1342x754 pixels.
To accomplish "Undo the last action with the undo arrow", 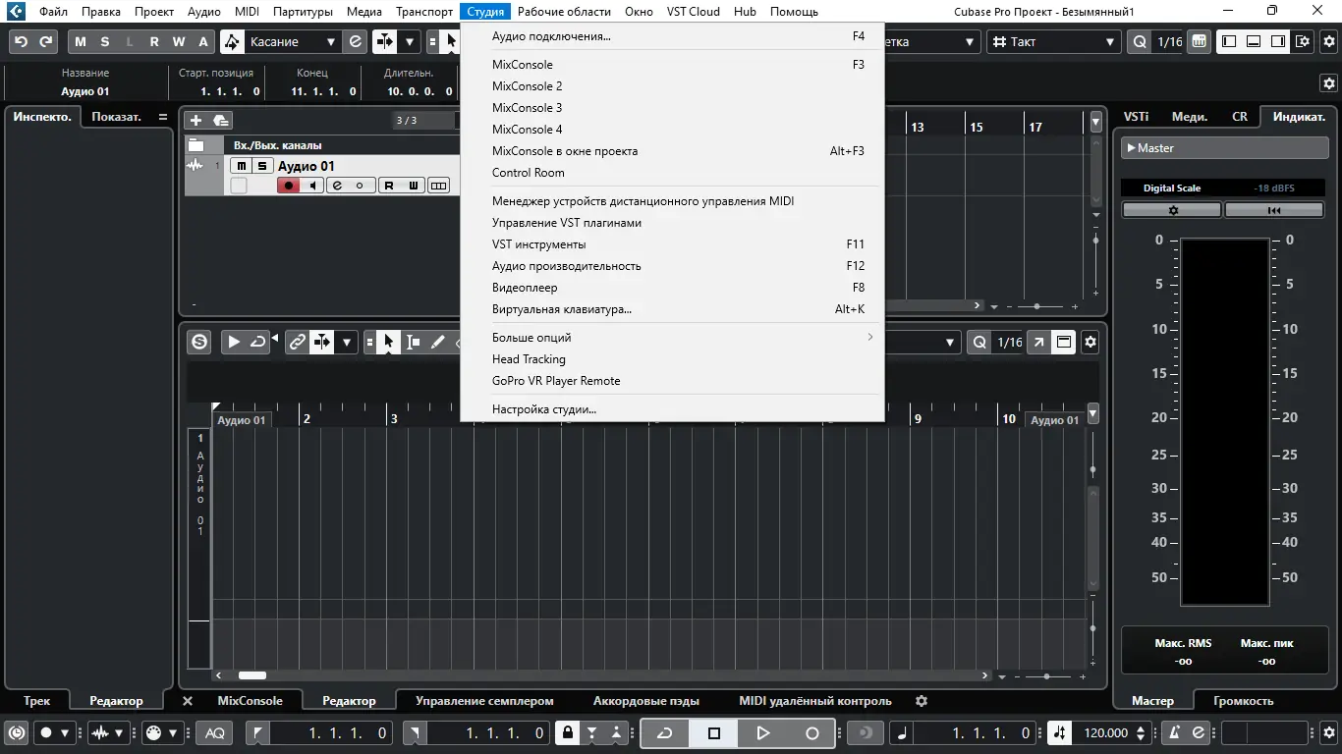I will pos(21,41).
